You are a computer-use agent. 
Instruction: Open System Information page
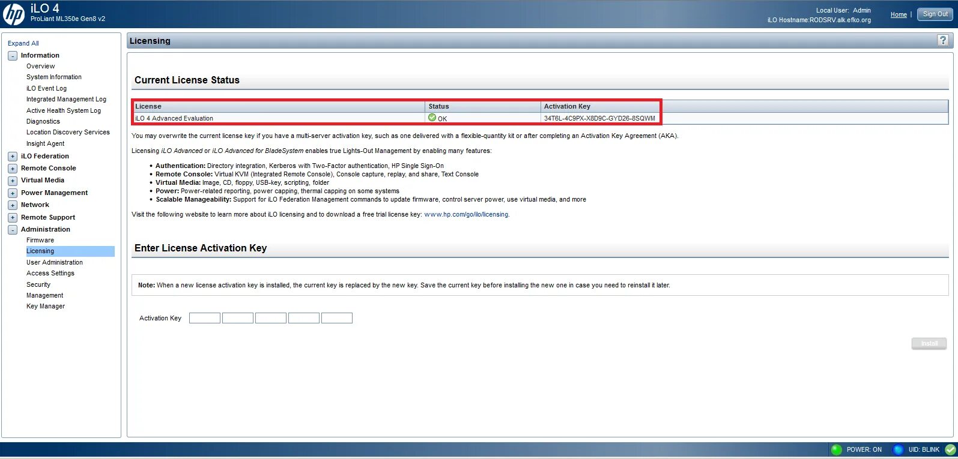tap(54, 77)
